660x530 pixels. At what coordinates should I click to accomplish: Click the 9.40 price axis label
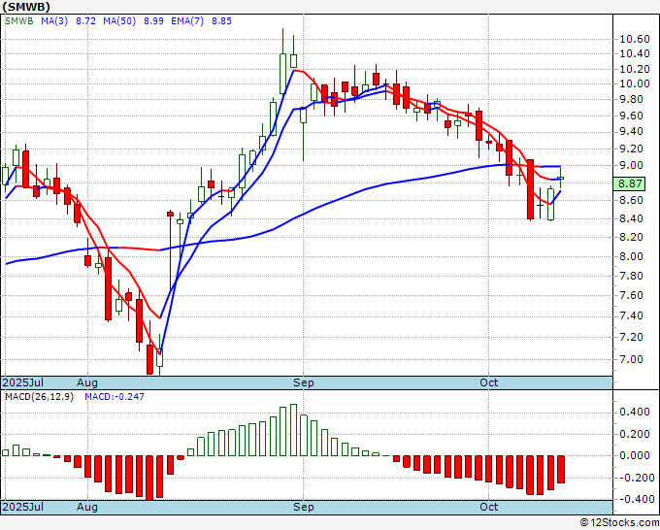point(632,132)
